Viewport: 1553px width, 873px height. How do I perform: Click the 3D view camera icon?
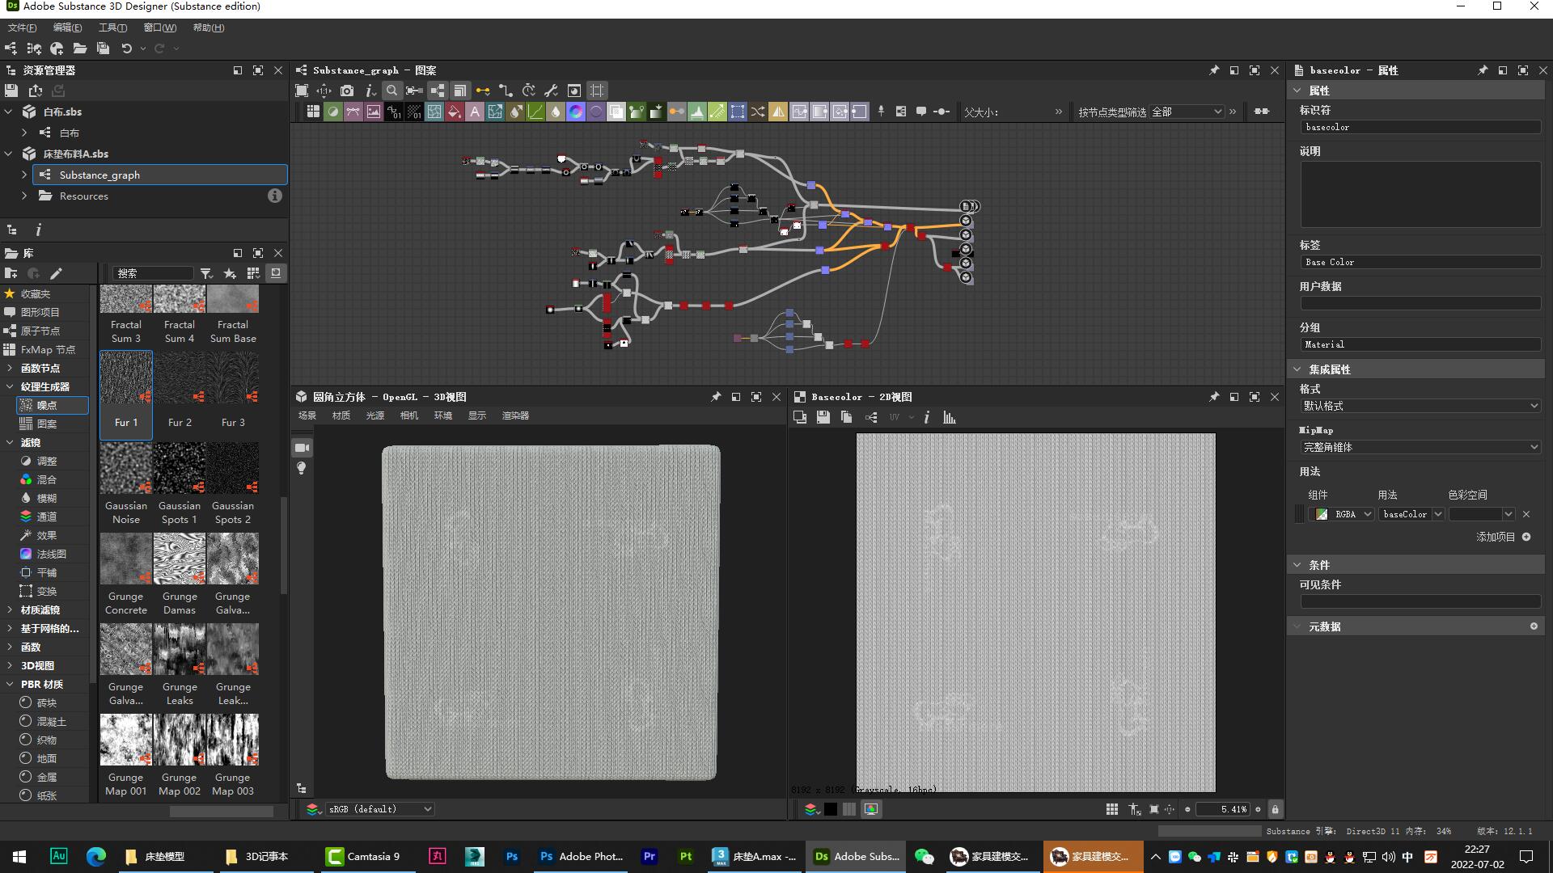pos(302,447)
